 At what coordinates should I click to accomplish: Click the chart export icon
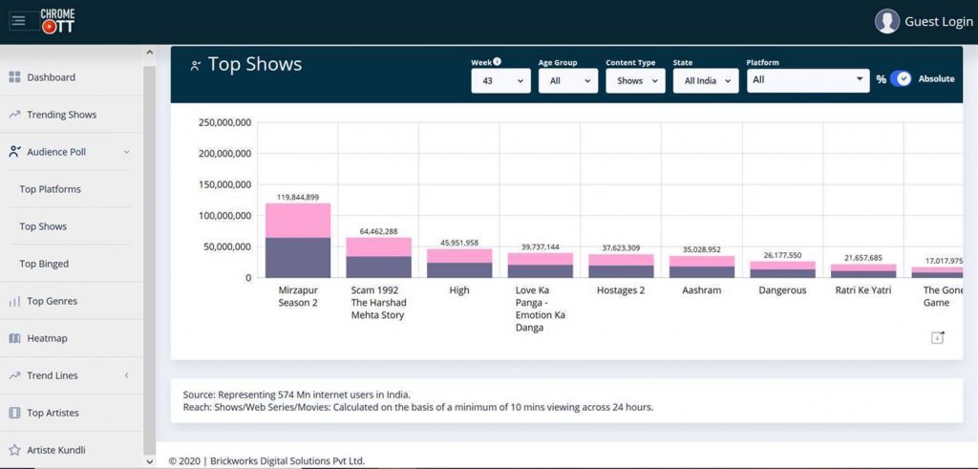[937, 337]
